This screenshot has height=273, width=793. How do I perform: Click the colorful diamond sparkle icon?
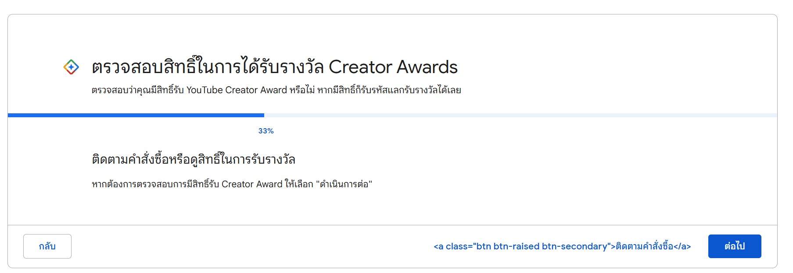point(71,67)
